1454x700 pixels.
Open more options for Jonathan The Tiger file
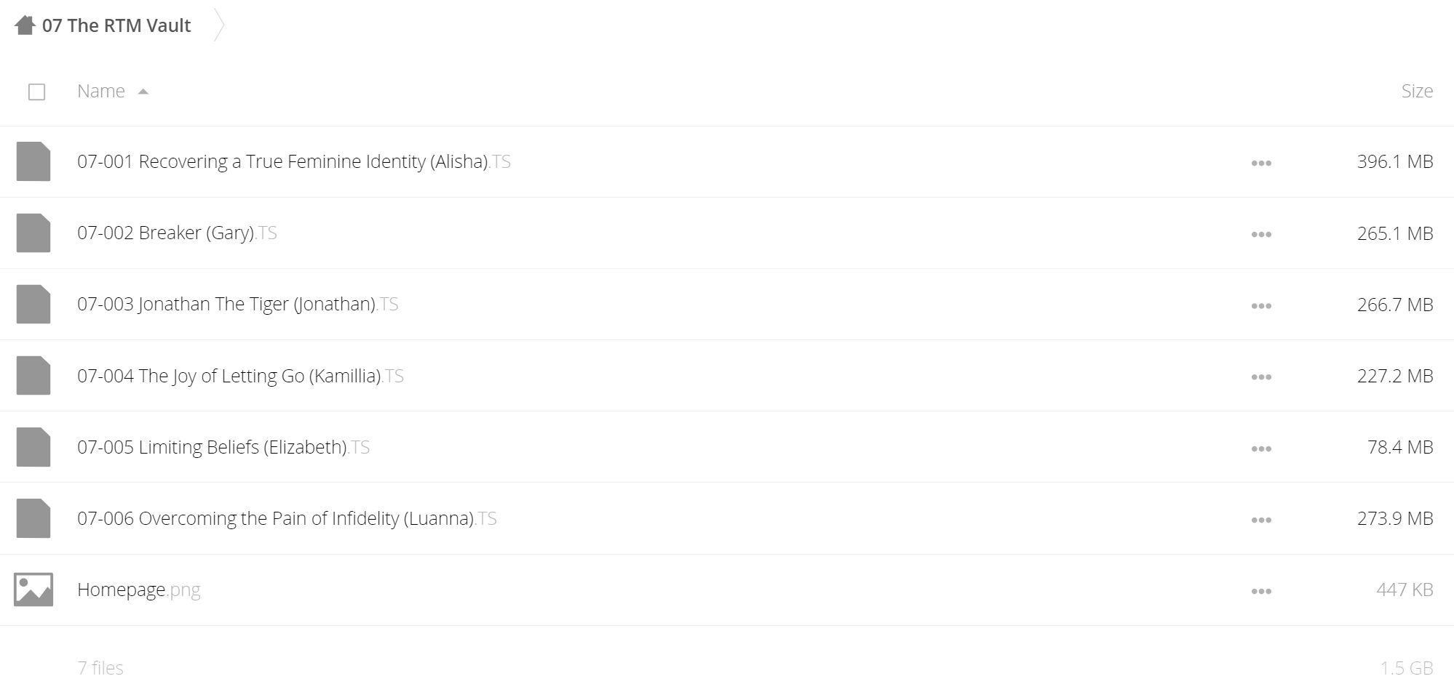(1261, 306)
